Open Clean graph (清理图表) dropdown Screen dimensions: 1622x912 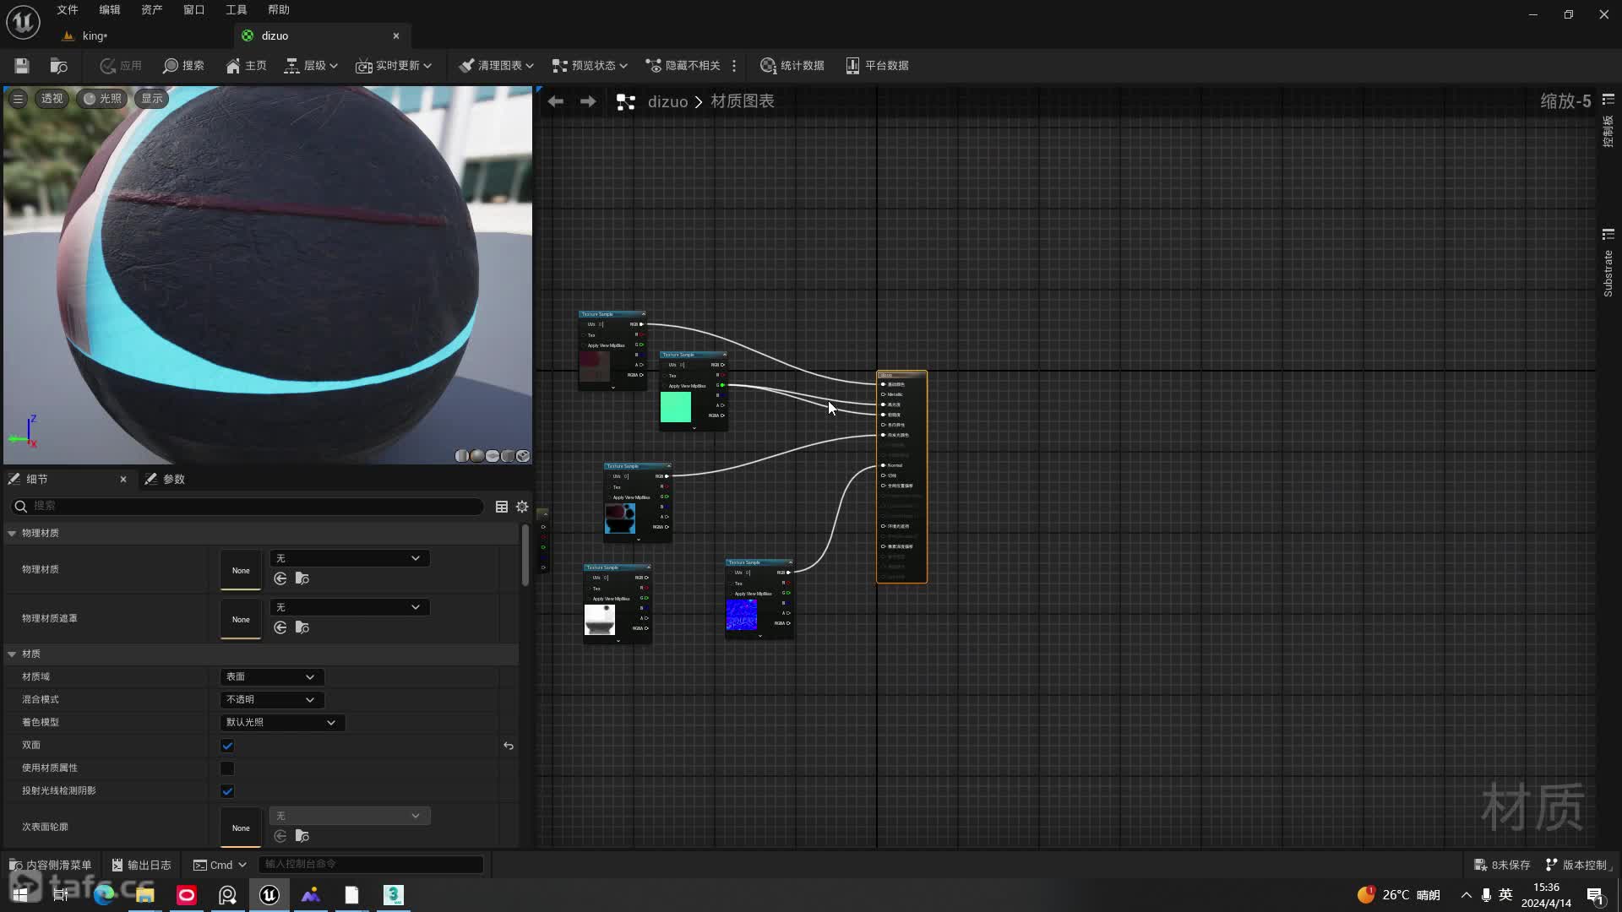click(496, 65)
